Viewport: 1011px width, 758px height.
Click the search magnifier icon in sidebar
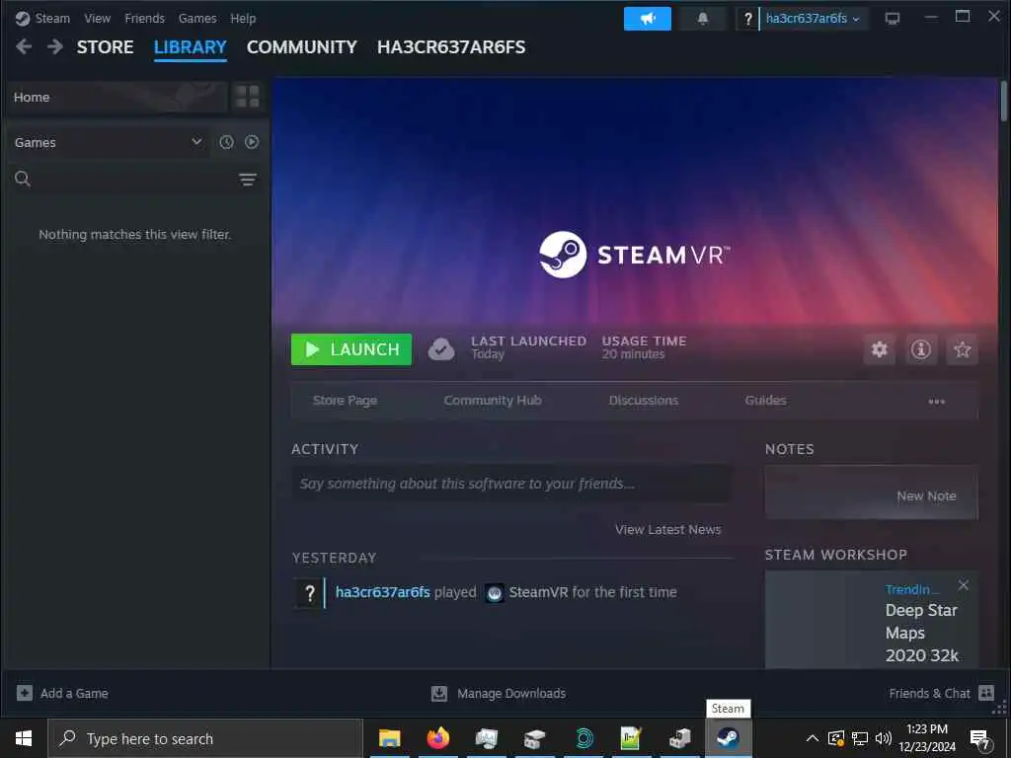coord(23,180)
